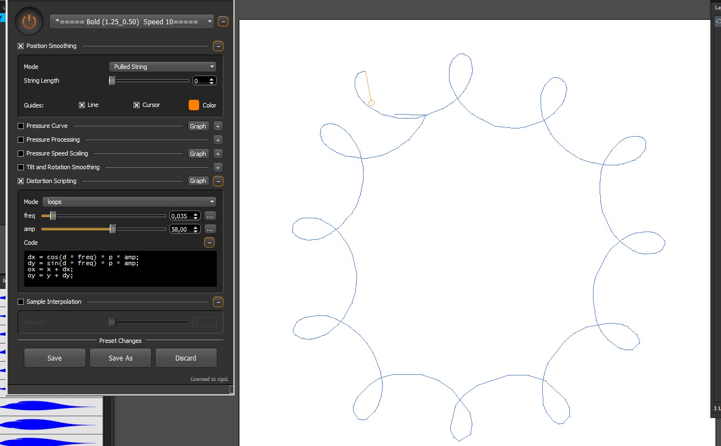Toggle the Position Smoothing checkbox
The image size is (721, 446).
(21, 46)
